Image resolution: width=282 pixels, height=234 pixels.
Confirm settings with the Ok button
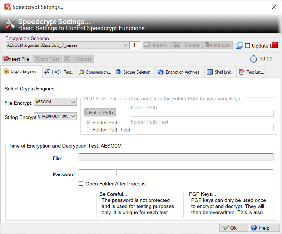tap(234, 228)
